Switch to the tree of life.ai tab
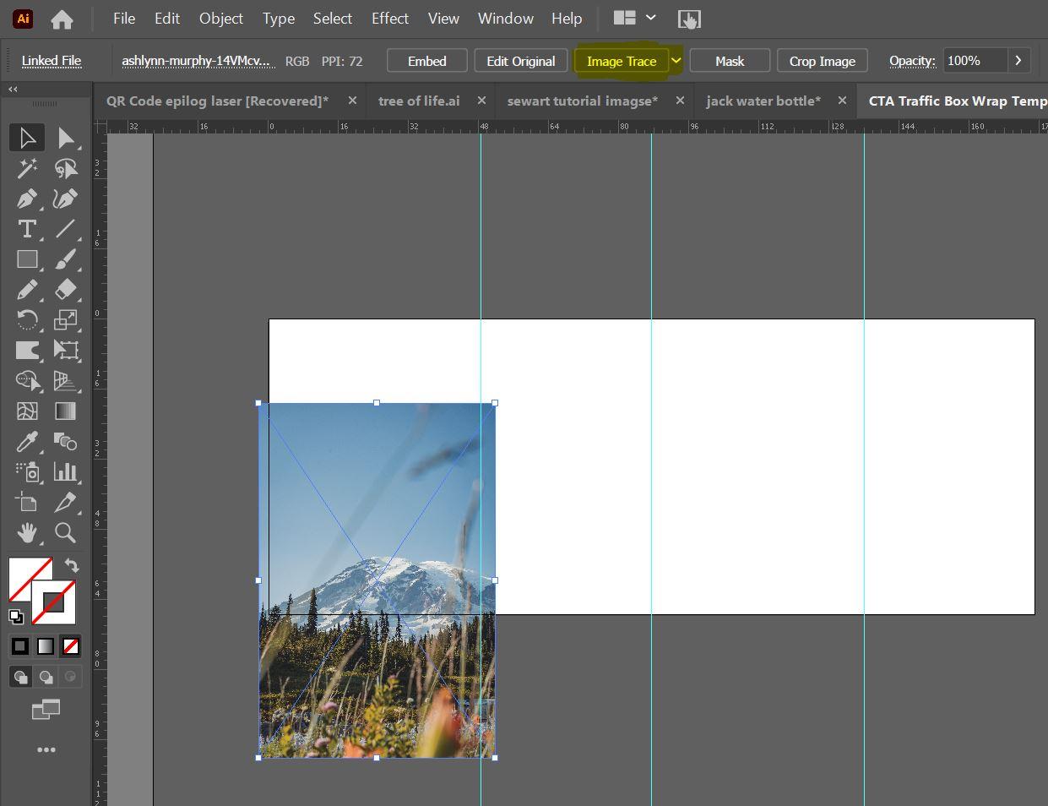Viewport: 1048px width, 806px height. tap(419, 101)
